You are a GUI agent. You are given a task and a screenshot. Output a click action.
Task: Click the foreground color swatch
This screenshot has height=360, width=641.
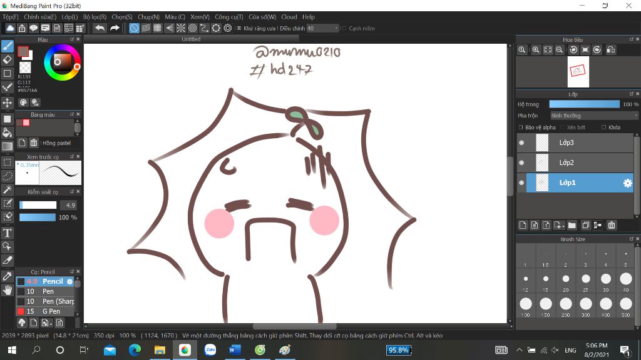tap(23, 51)
